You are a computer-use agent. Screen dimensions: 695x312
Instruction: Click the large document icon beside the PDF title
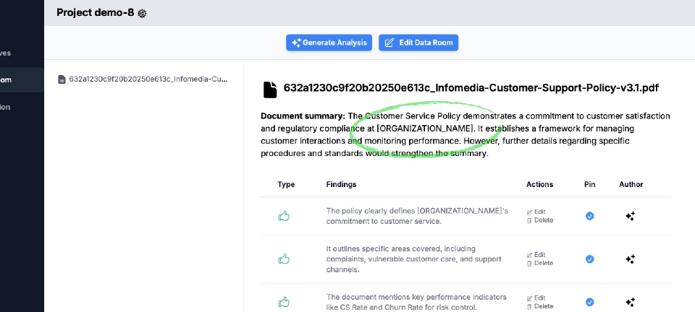click(x=270, y=90)
